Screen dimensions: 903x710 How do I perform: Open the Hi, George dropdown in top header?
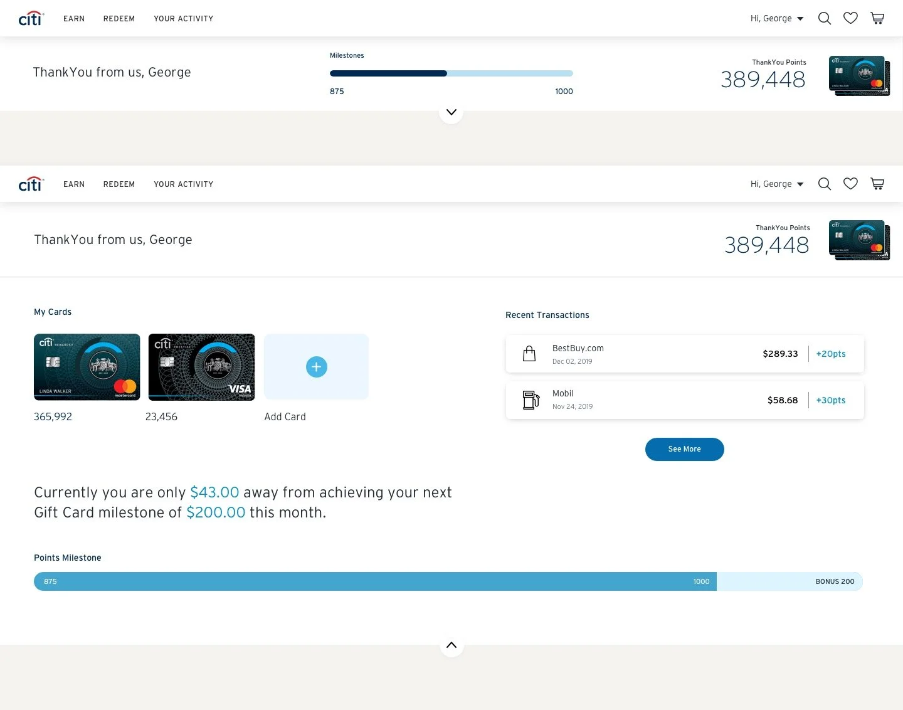tap(777, 18)
